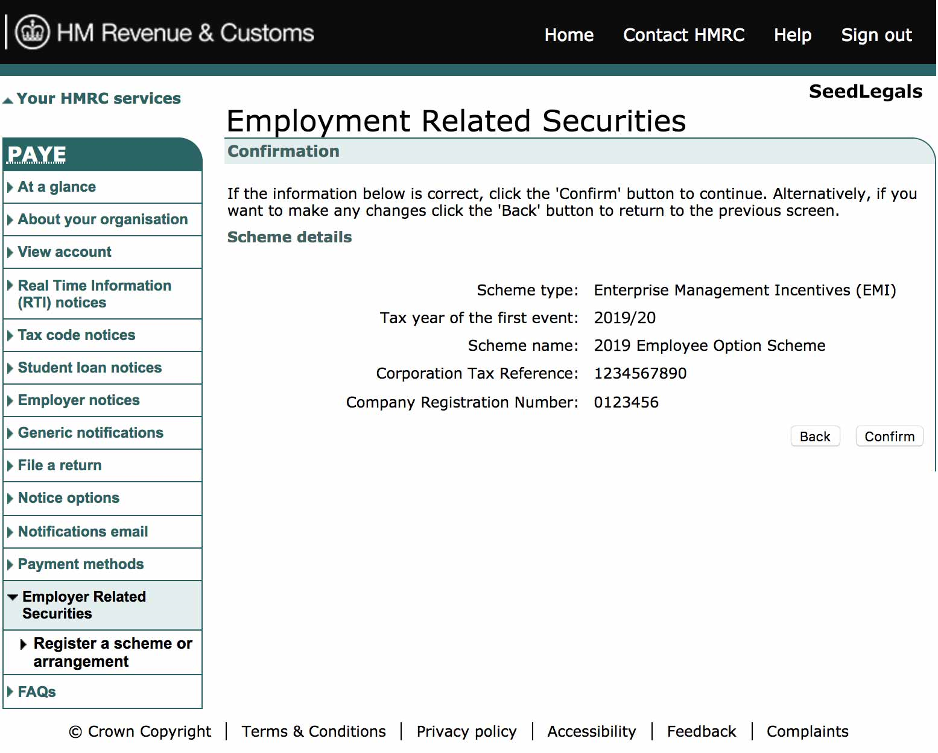Collapse the Employer Related Securities section
Image resolution: width=938 pixels, height=753 pixels.
13,597
